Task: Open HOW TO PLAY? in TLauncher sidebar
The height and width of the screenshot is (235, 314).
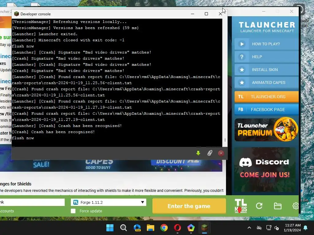Action: point(266,44)
